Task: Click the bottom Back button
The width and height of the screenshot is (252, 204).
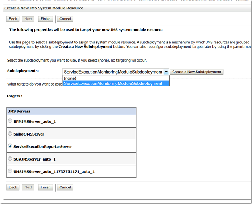Action: [13, 187]
